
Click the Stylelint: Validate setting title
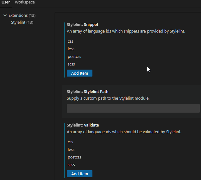tap(83, 125)
